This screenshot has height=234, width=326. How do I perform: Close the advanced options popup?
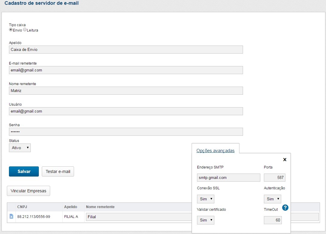pos(285,160)
